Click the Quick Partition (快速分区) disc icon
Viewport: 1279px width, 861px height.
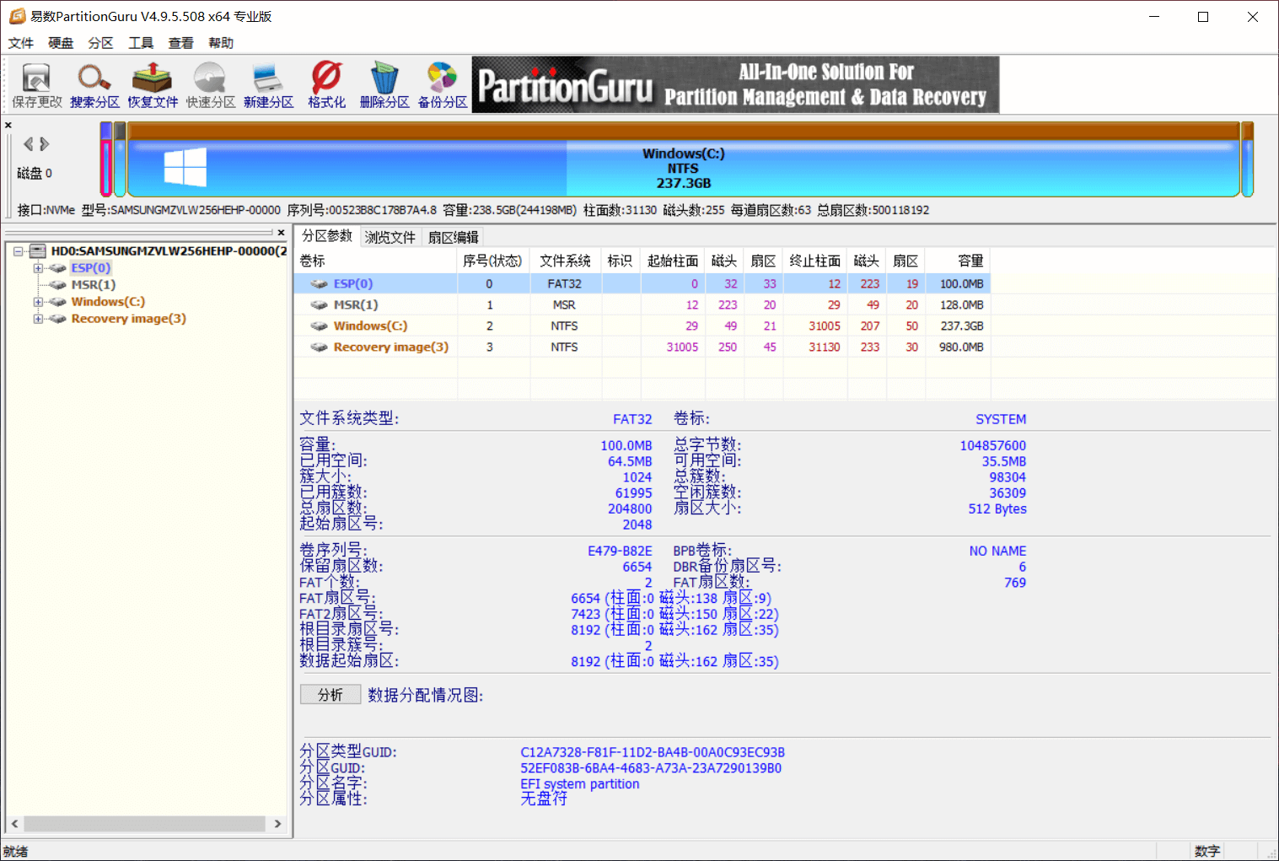[210, 85]
